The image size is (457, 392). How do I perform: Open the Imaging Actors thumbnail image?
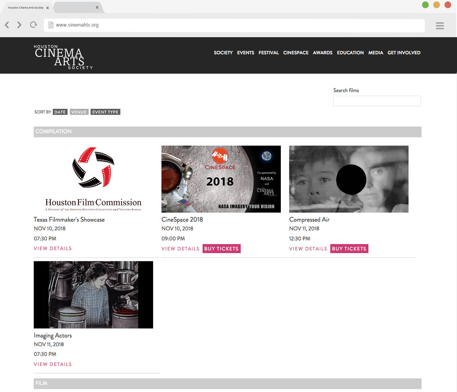click(x=93, y=295)
